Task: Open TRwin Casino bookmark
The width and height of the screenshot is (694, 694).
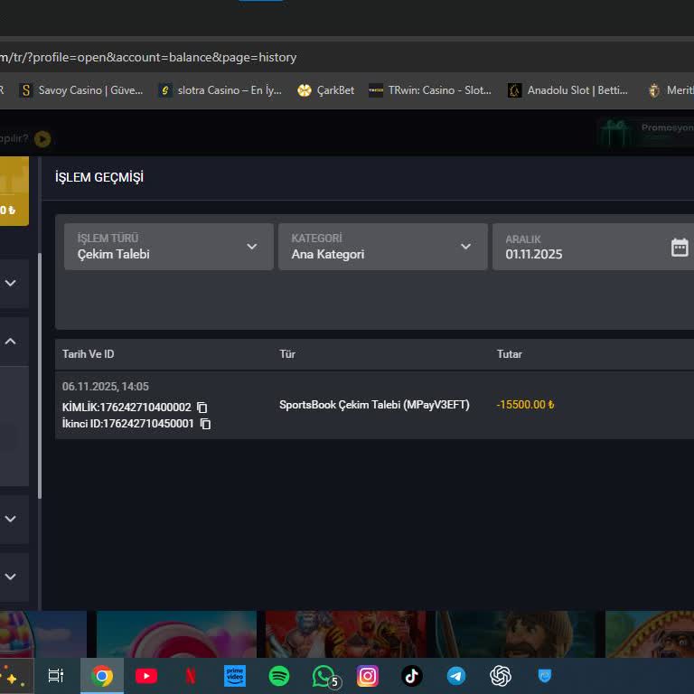Action: pos(430,90)
